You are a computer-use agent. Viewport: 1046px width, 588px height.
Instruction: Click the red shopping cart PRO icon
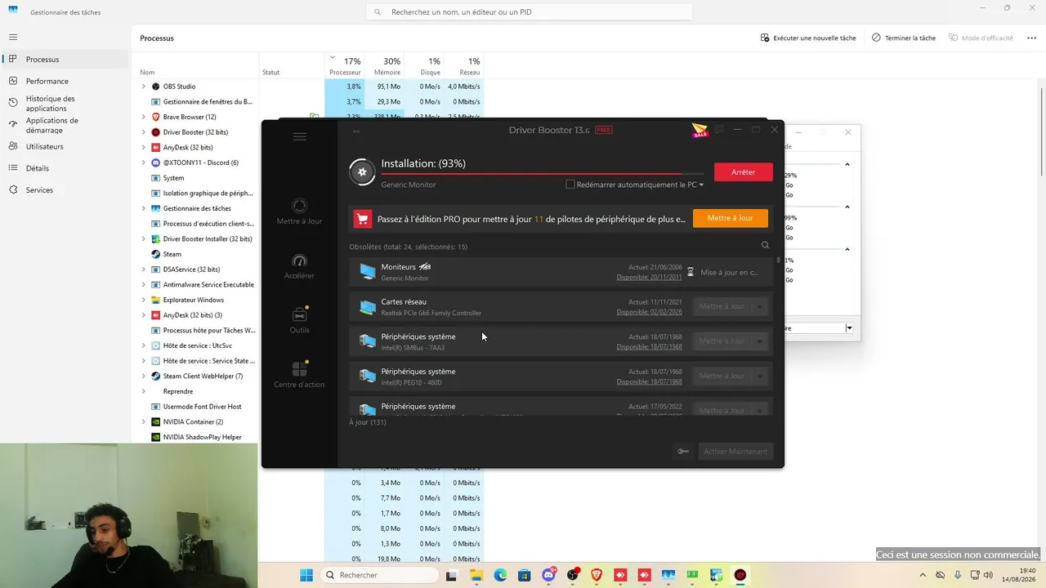(363, 219)
